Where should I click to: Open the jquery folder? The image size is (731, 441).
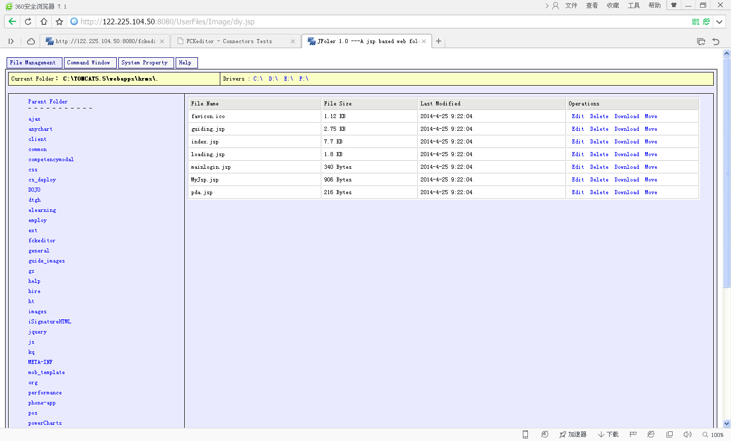point(38,332)
